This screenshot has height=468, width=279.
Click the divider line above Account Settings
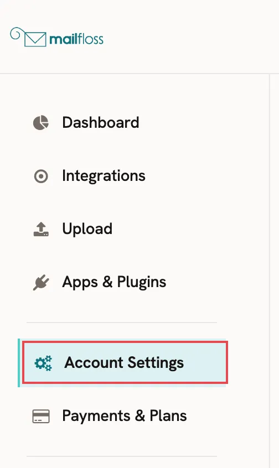(122, 323)
